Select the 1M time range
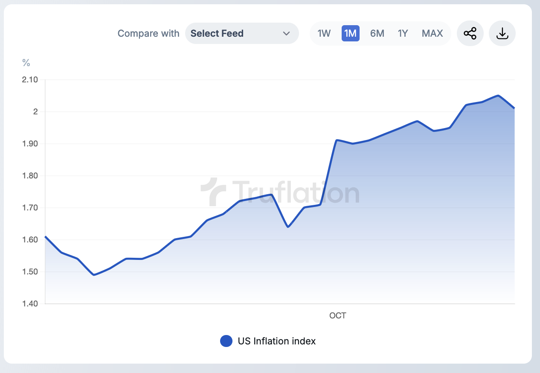This screenshot has width=540, height=373. [350, 33]
